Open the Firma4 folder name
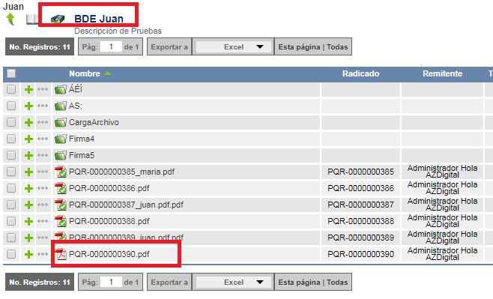The image size is (493, 299). tap(82, 139)
